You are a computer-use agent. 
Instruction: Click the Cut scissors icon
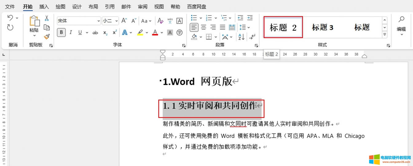pos(47,18)
